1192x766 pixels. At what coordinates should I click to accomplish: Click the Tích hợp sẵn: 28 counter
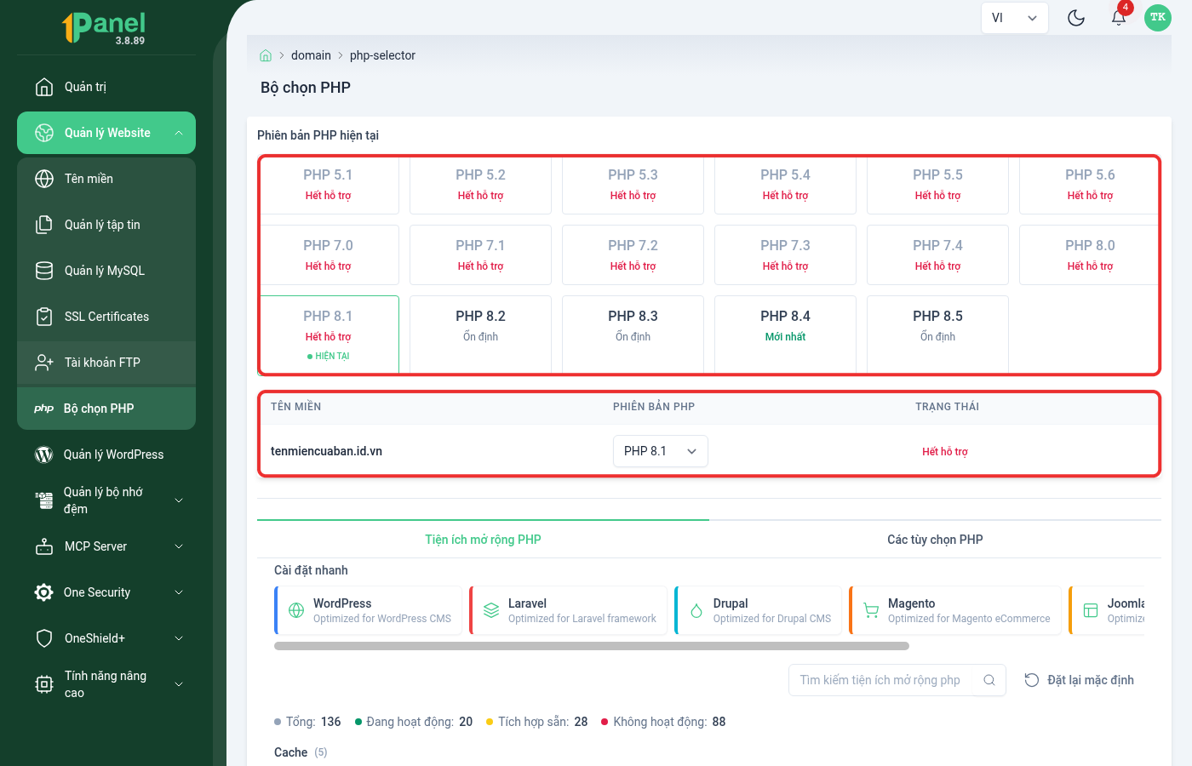537,722
